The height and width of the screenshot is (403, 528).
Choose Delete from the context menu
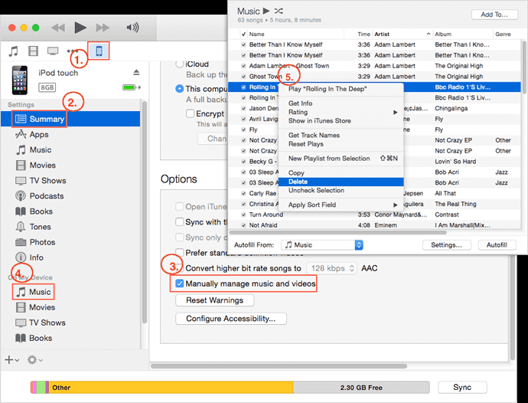point(298,182)
